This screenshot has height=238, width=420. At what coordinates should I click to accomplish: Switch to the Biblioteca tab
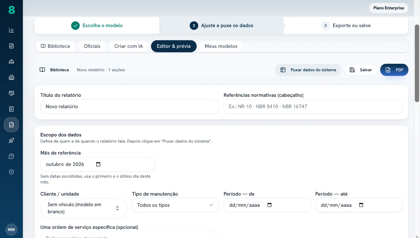[x=55, y=46]
